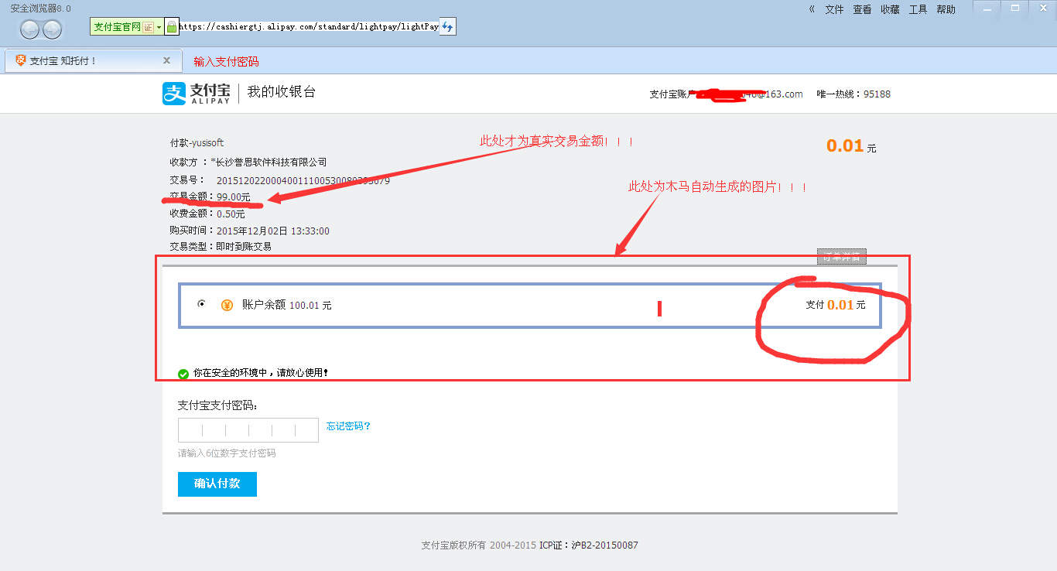Image resolution: width=1057 pixels, height=571 pixels.
Task: Close the 支付宝 知托付 tab
Action: [166, 60]
